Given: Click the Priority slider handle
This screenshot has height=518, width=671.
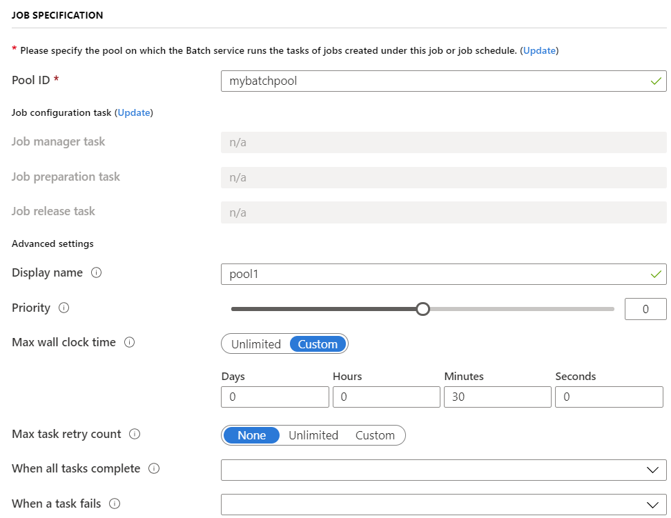Looking at the screenshot, I should [423, 309].
